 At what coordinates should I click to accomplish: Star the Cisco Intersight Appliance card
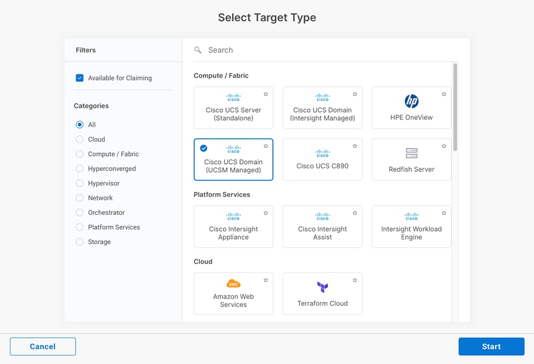[265, 213]
